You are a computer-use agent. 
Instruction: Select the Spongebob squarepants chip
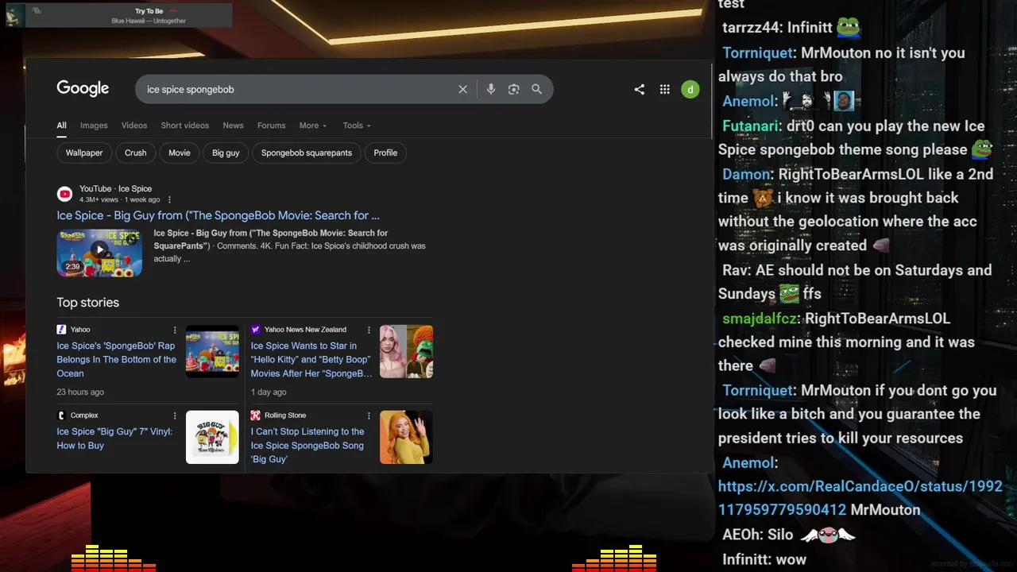click(307, 153)
